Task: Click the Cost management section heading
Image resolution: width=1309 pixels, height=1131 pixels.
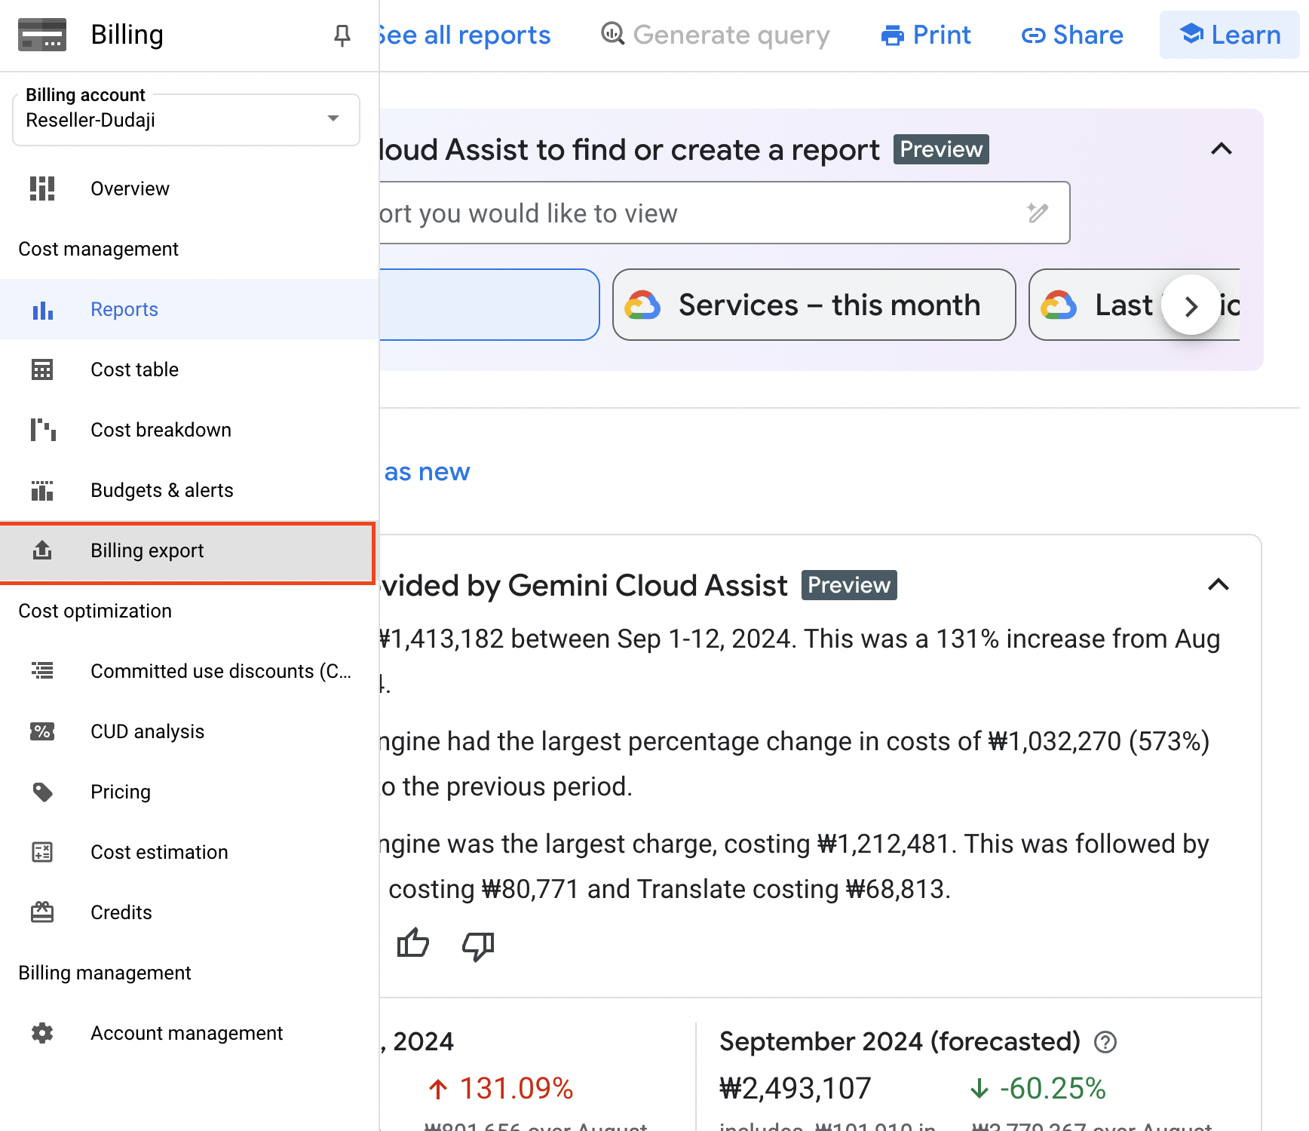Action: (98, 249)
